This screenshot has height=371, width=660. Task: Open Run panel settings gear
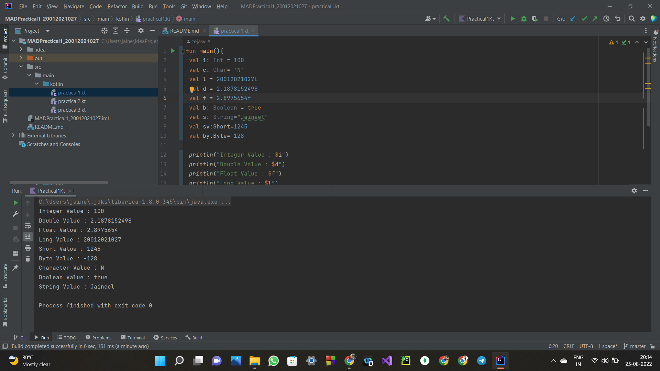(x=634, y=191)
